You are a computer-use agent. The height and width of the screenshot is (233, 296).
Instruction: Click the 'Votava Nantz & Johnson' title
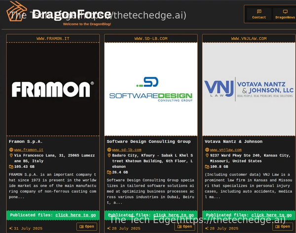tap(233, 142)
